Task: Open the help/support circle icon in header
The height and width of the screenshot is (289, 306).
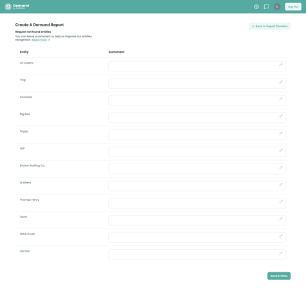Action: tap(256, 6)
